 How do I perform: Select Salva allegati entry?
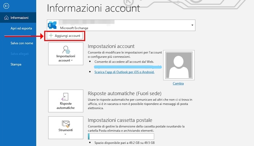click(20, 54)
